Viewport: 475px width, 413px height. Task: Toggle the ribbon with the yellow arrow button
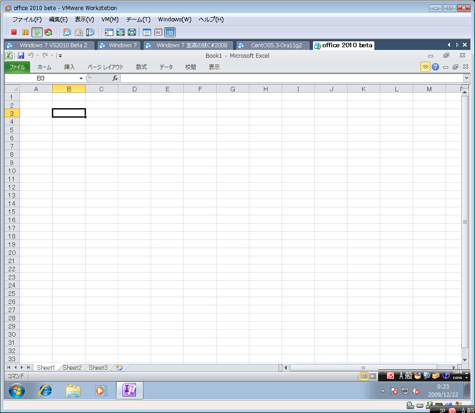pyautogui.click(x=425, y=67)
